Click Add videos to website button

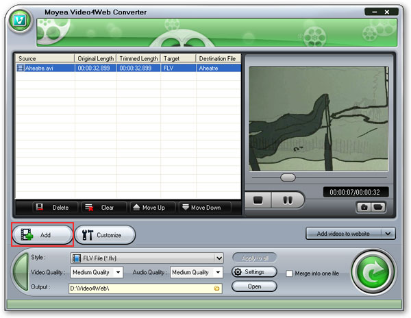pyautogui.click(x=343, y=233)
